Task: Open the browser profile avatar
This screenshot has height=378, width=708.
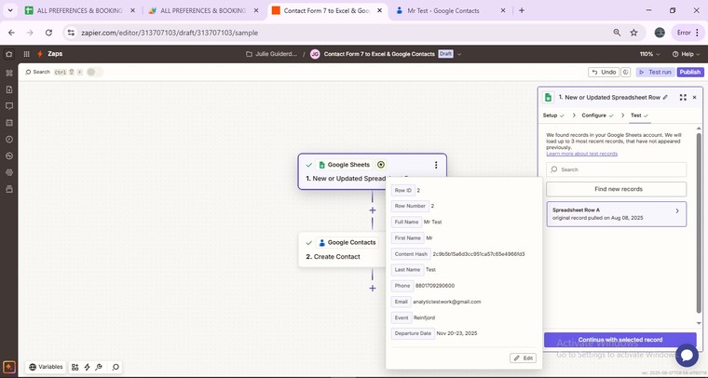Action: pos(660,33)
